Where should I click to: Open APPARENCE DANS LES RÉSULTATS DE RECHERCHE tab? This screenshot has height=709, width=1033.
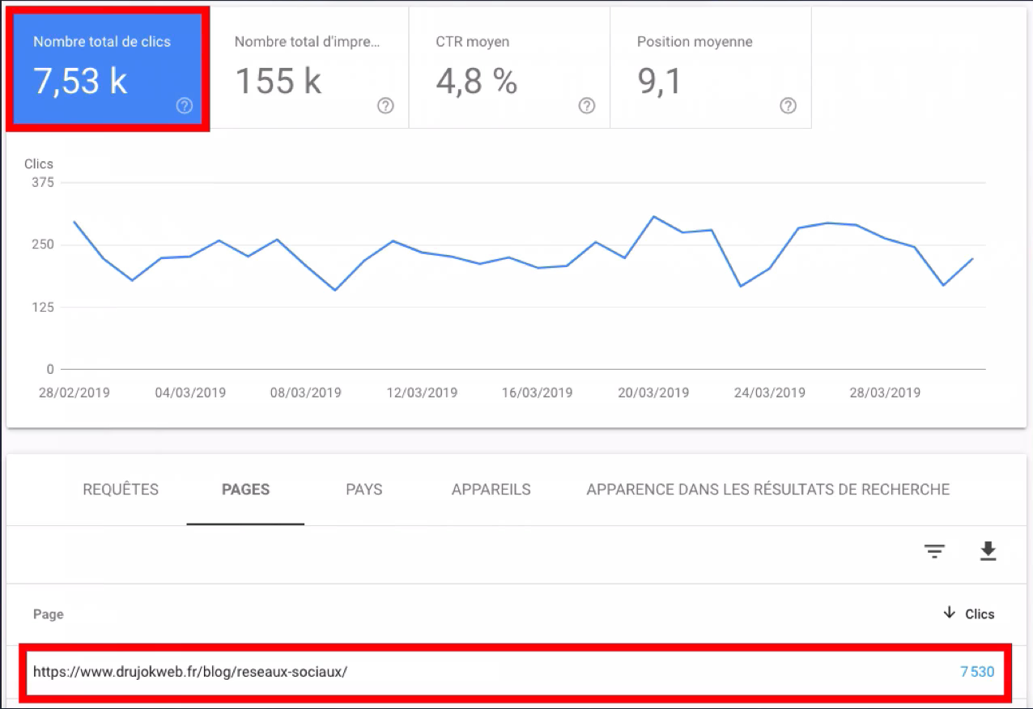767,490
